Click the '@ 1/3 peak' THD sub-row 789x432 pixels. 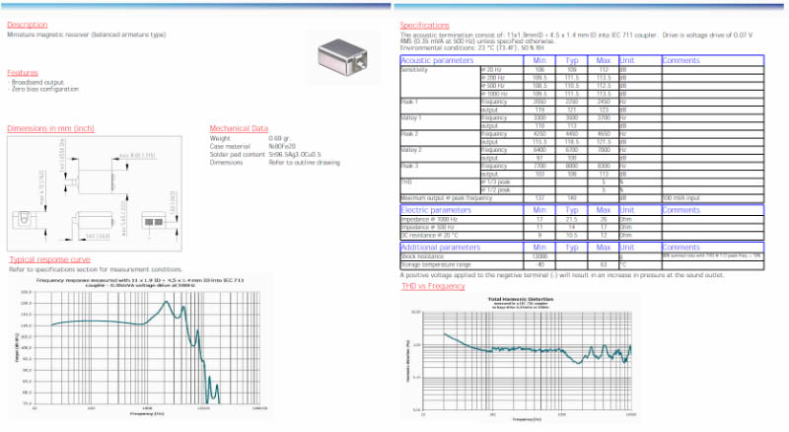496,181
